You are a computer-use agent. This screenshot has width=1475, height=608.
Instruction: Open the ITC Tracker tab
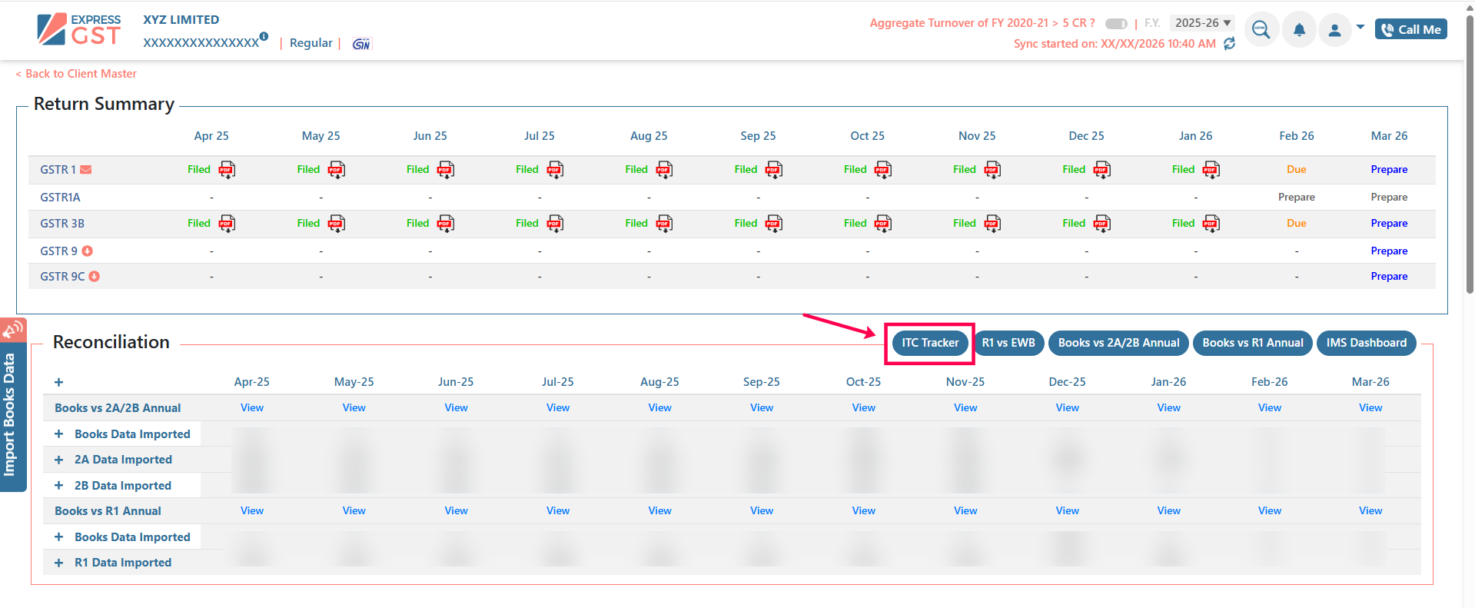(930, 343)
